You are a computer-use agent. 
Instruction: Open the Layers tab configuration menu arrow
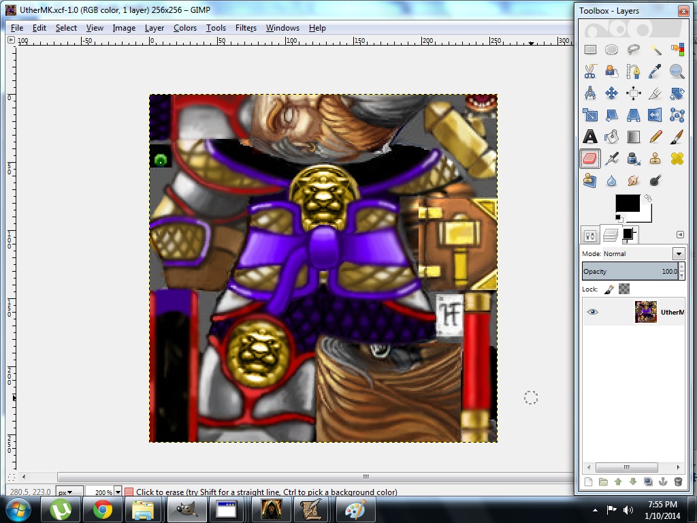click(680, 235)
